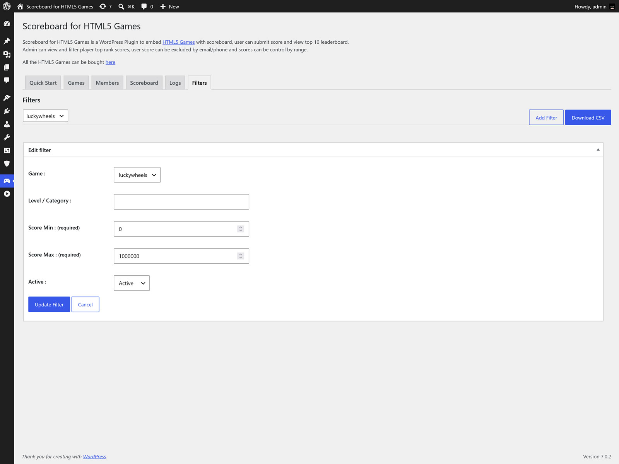Switch to the Games tab
619x464 pixels.
[x=76, y=83]
